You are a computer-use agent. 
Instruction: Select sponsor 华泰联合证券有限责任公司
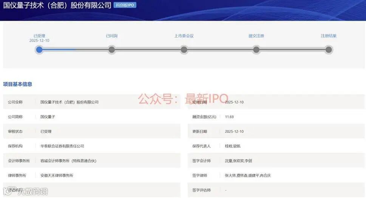[x=62, y=146]
